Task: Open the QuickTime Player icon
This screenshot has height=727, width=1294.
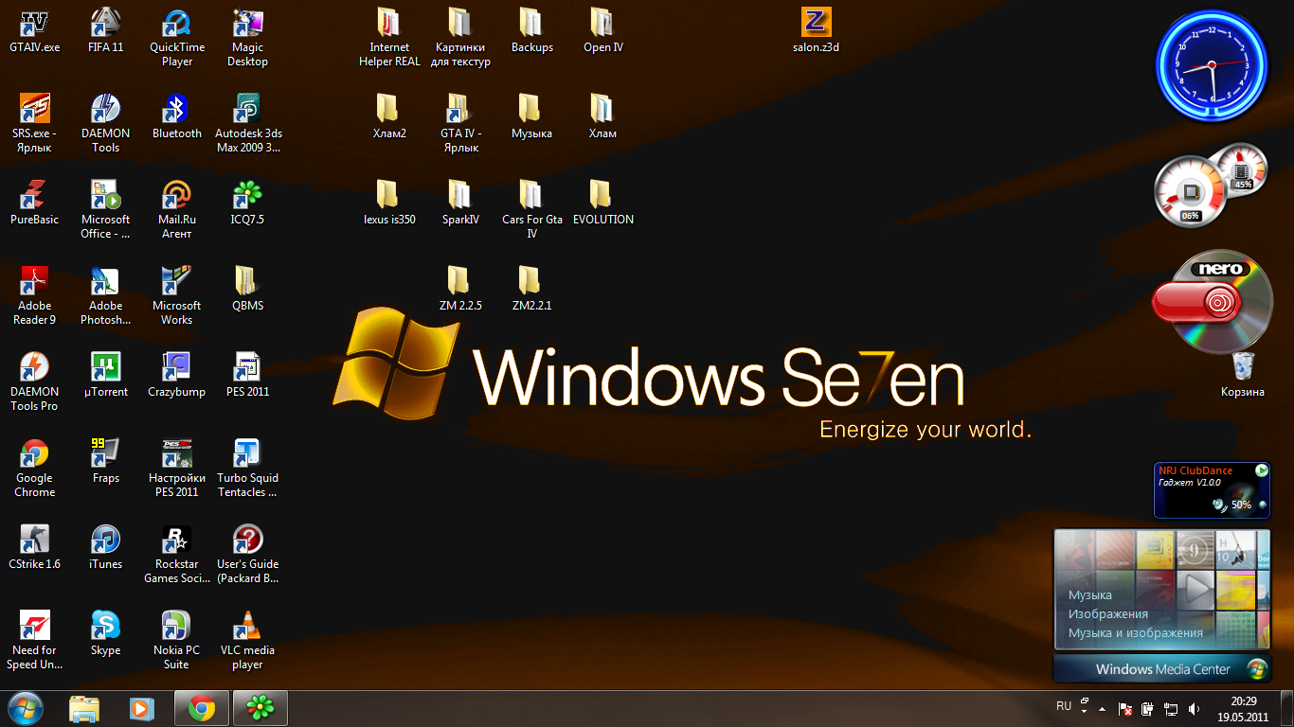Action: 177,38
